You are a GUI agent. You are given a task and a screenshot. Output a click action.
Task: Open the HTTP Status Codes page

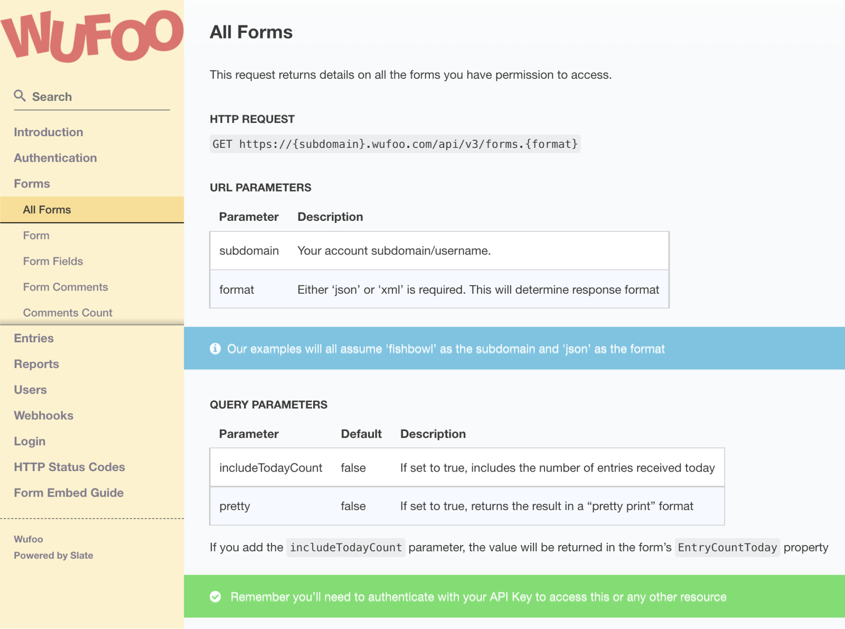(x=69, y=467)
